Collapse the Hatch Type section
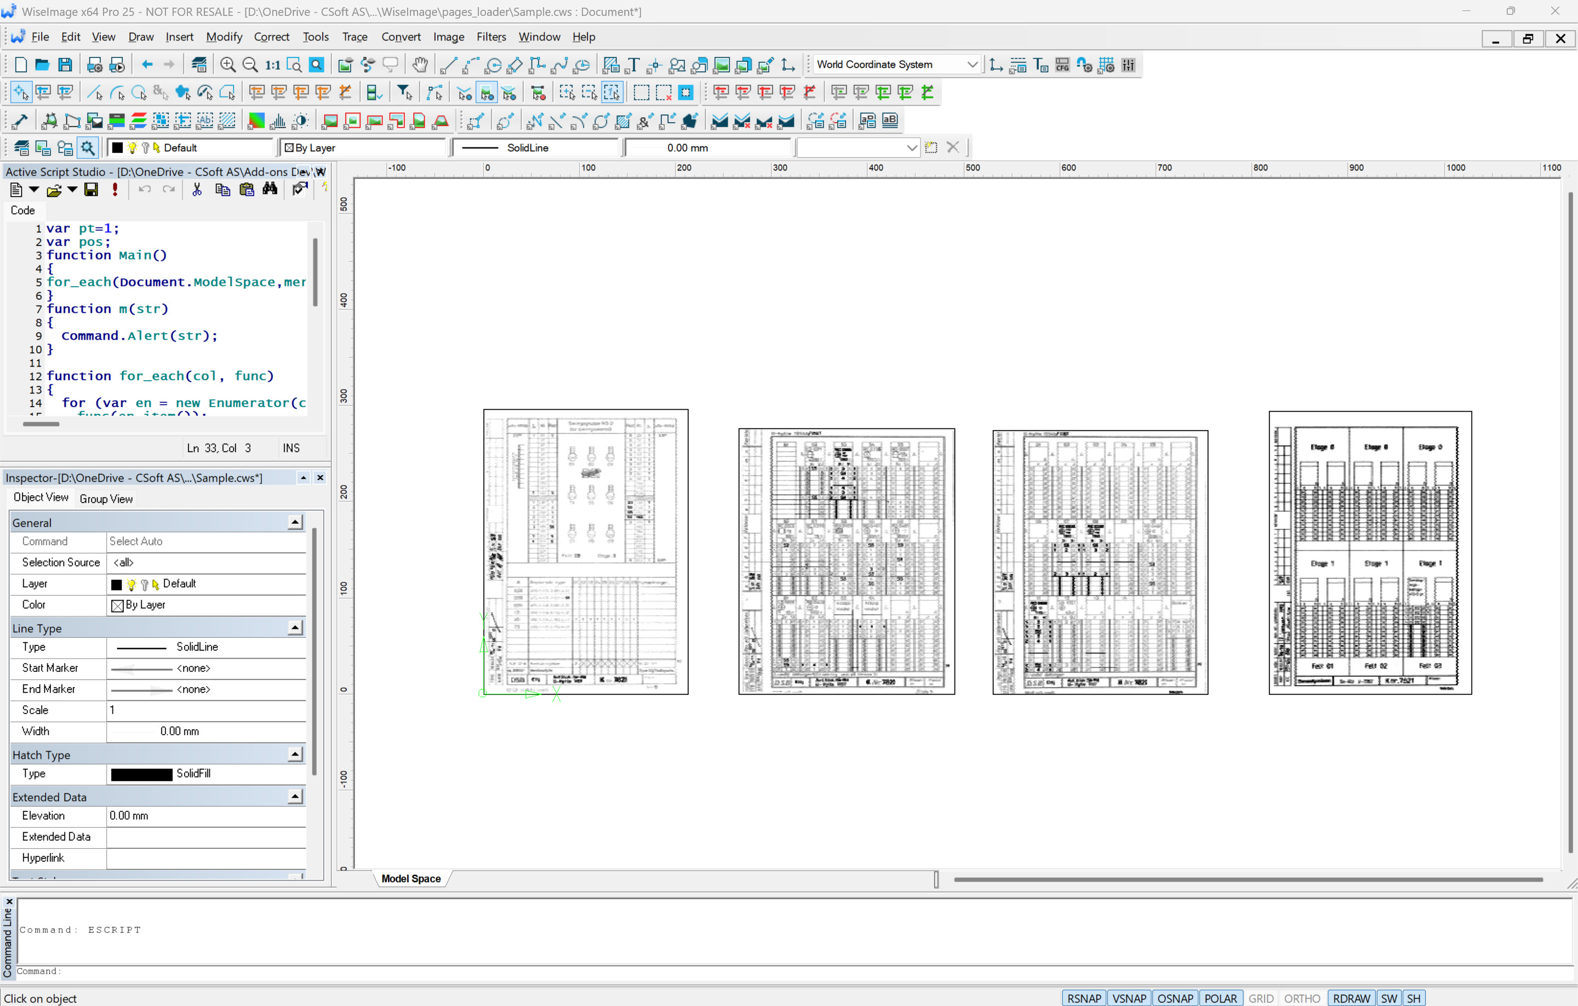Image resolution: width=1578 pixels, height=1006 pixels. pos(295,754)
